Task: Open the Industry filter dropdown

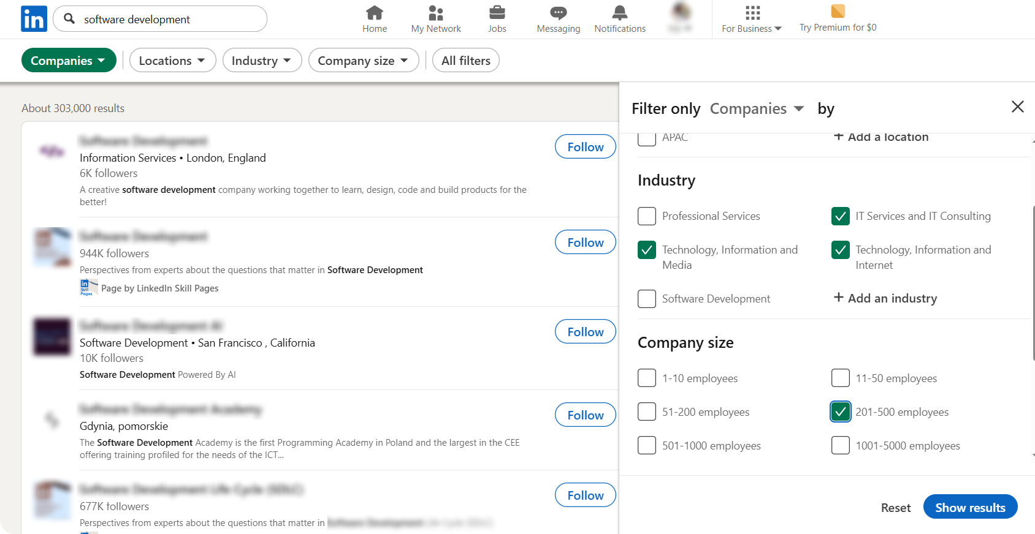Action: pos(262,60)
